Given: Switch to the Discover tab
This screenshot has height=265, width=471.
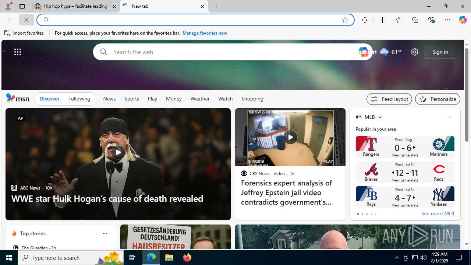Looking at the screenshot, I should (x=49, y=99).
